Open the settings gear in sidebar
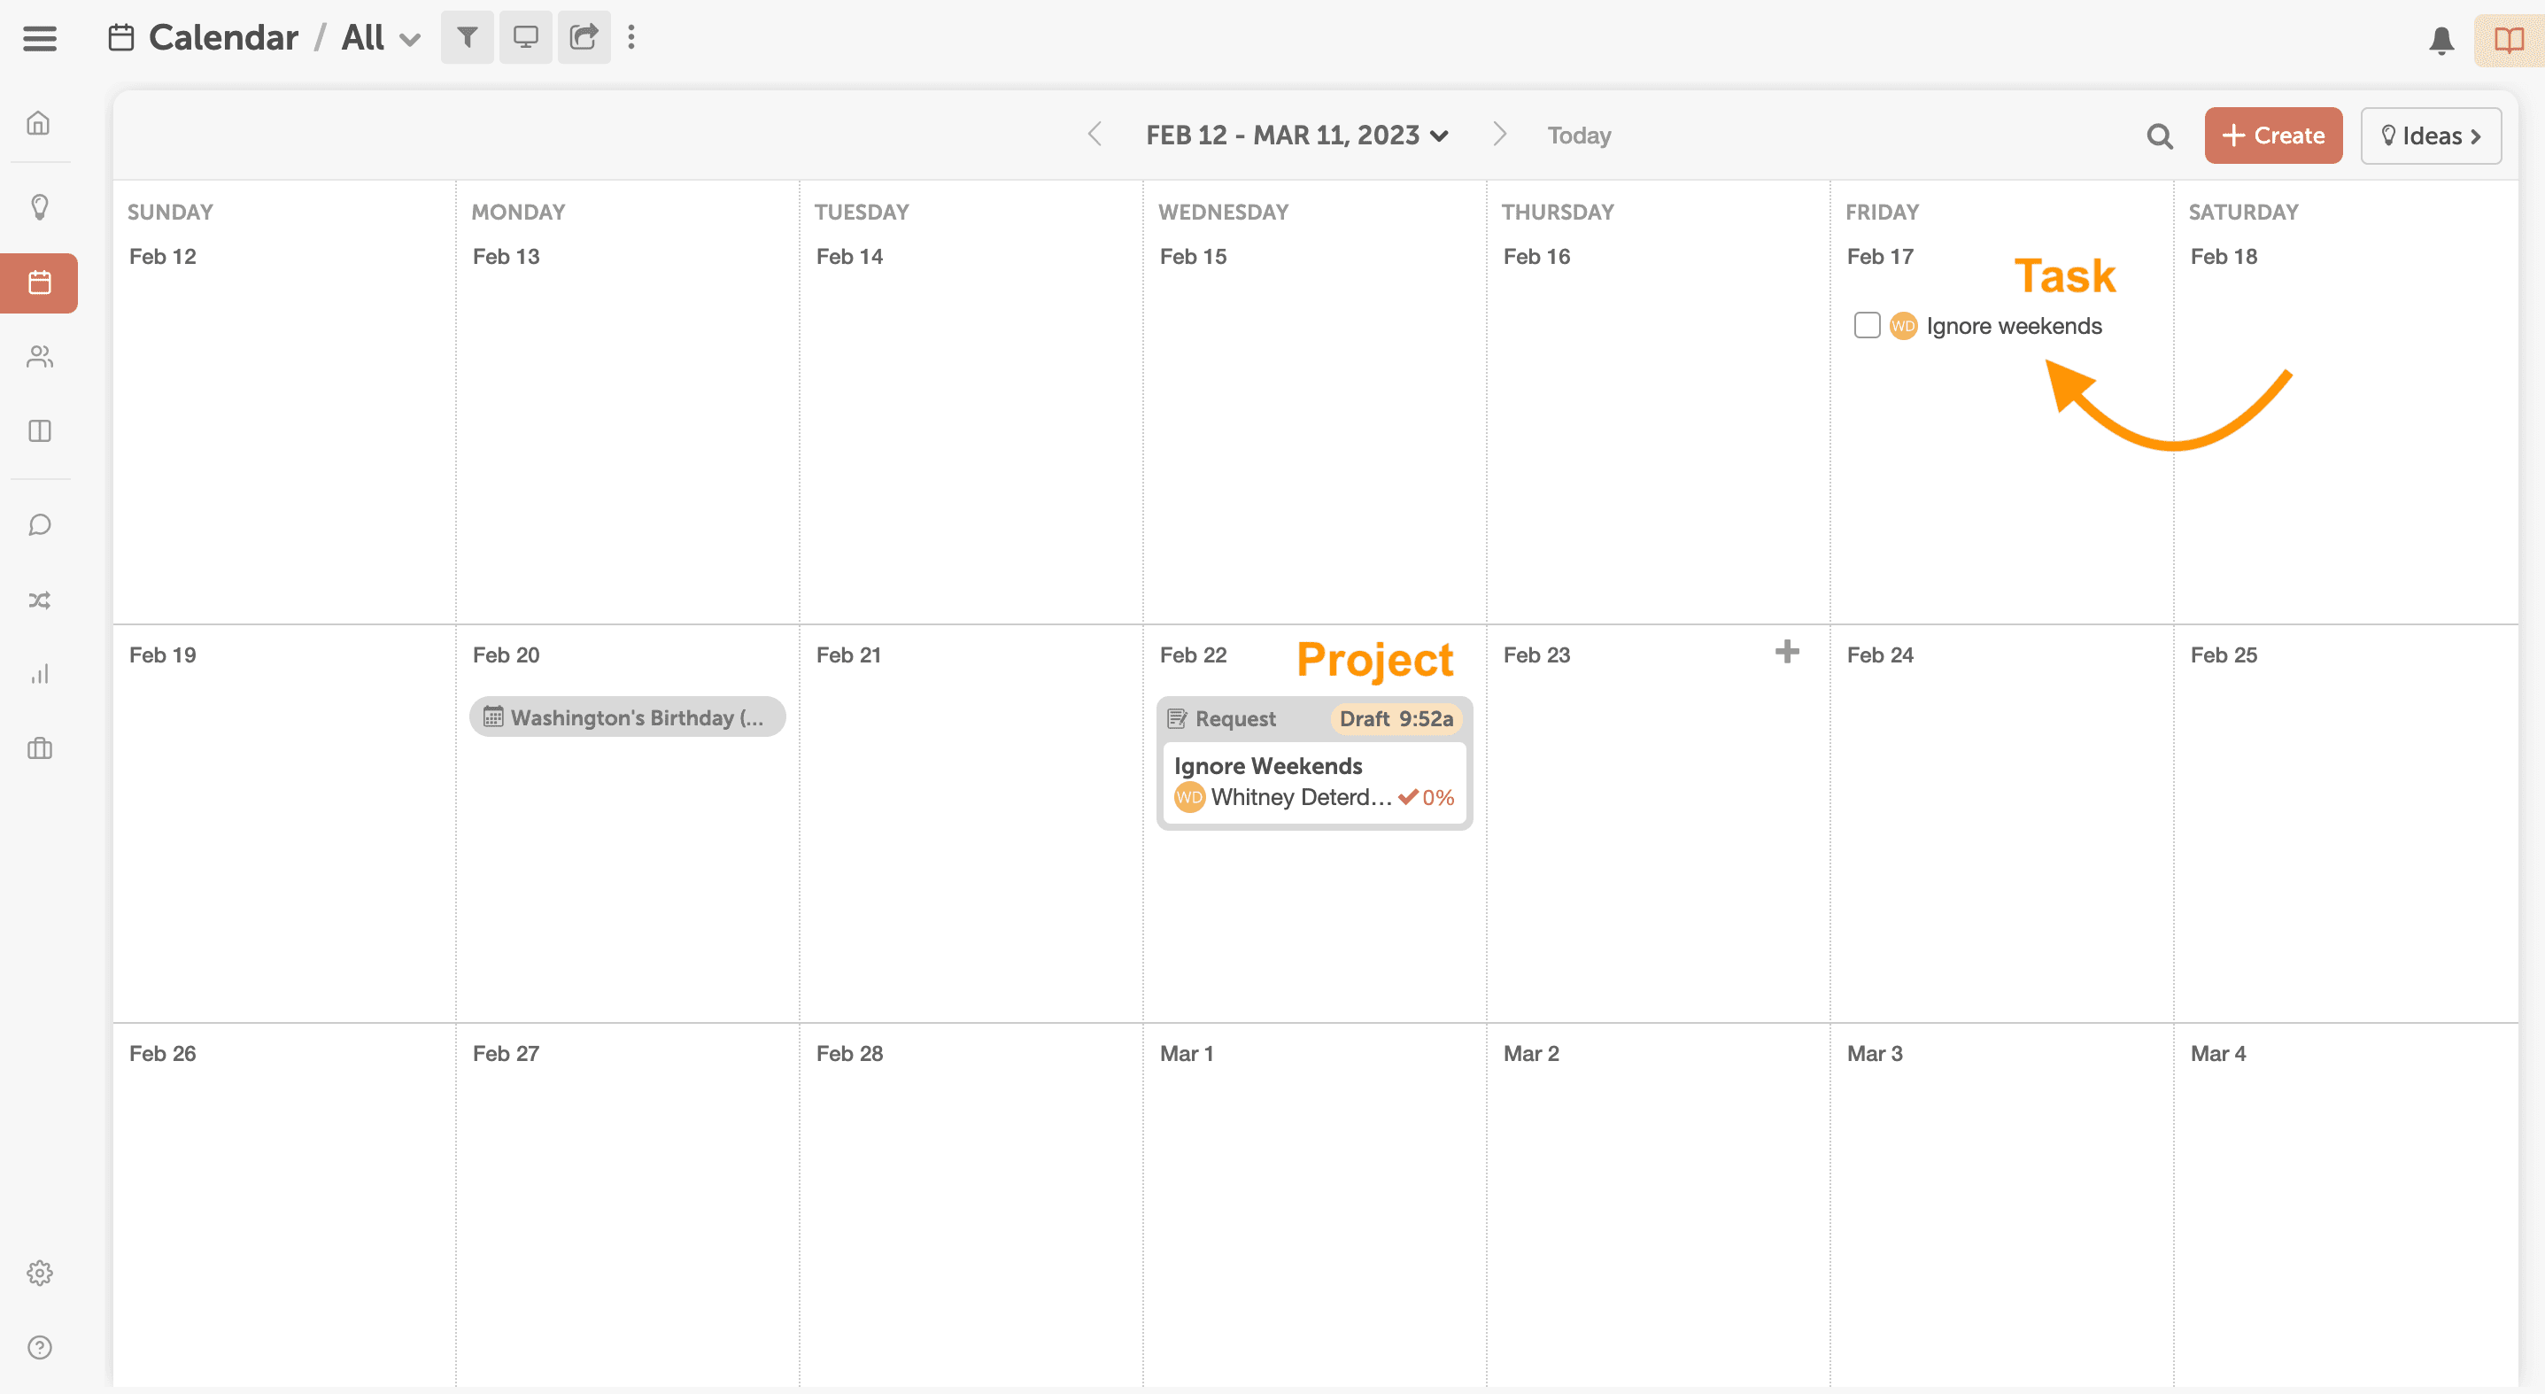Image resolution: width=2545 pixels, height=1394 pixels. tap(40, 1273)
